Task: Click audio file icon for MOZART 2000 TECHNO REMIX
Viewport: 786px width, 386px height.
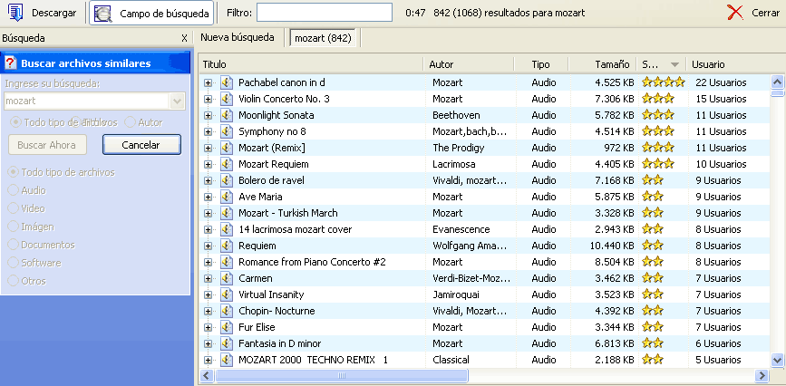Action: click(x=227, y=360)
